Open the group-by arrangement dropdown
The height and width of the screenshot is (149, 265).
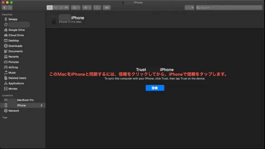75,7
